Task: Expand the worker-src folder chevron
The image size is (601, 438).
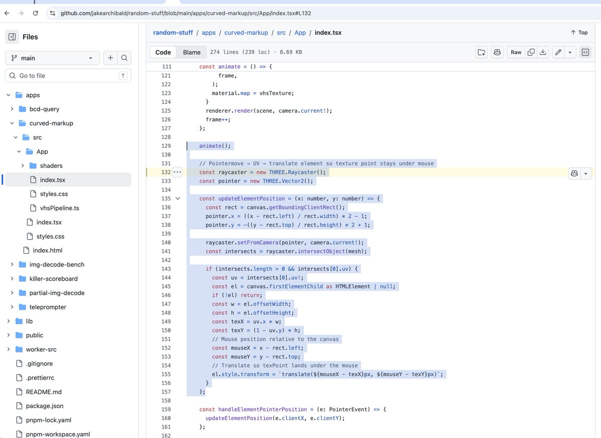Action: (x=9, y=350)
